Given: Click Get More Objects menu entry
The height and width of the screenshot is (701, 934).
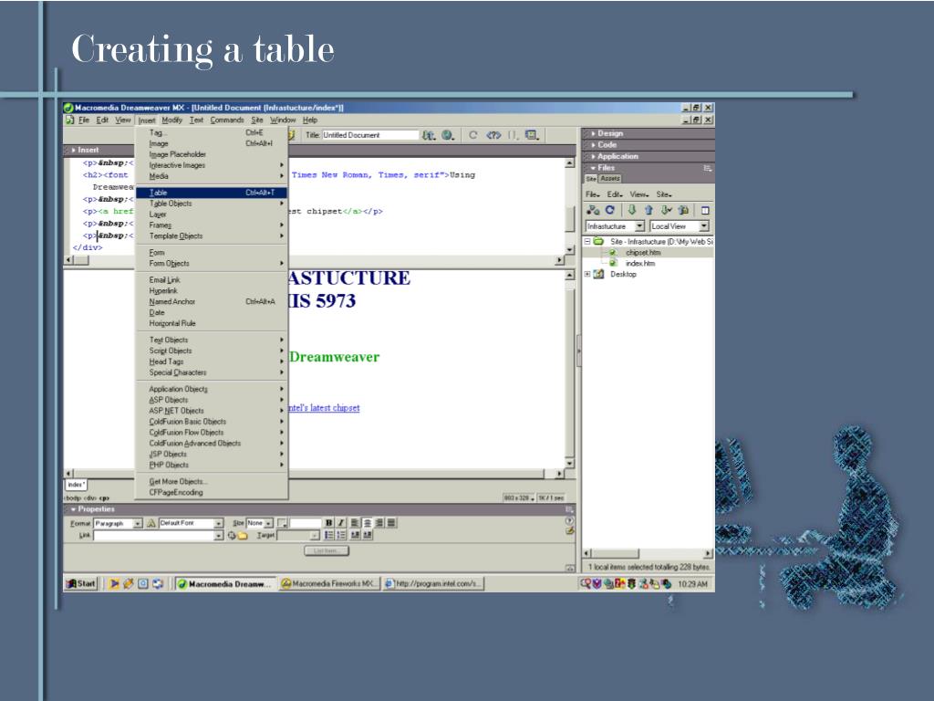Looking at the screenshot, I should [212, 481].
